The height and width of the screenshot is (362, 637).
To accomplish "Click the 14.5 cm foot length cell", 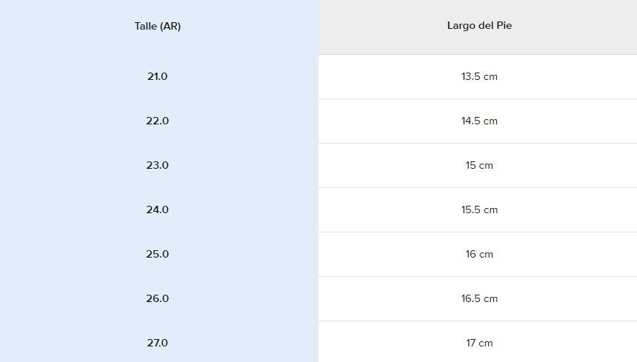I will (479, 121).
